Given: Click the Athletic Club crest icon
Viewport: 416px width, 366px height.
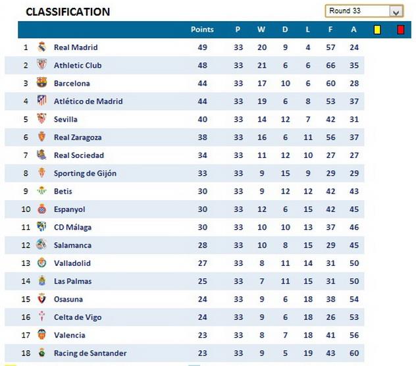Looking at the screenshot, I should tap(41, 65).
